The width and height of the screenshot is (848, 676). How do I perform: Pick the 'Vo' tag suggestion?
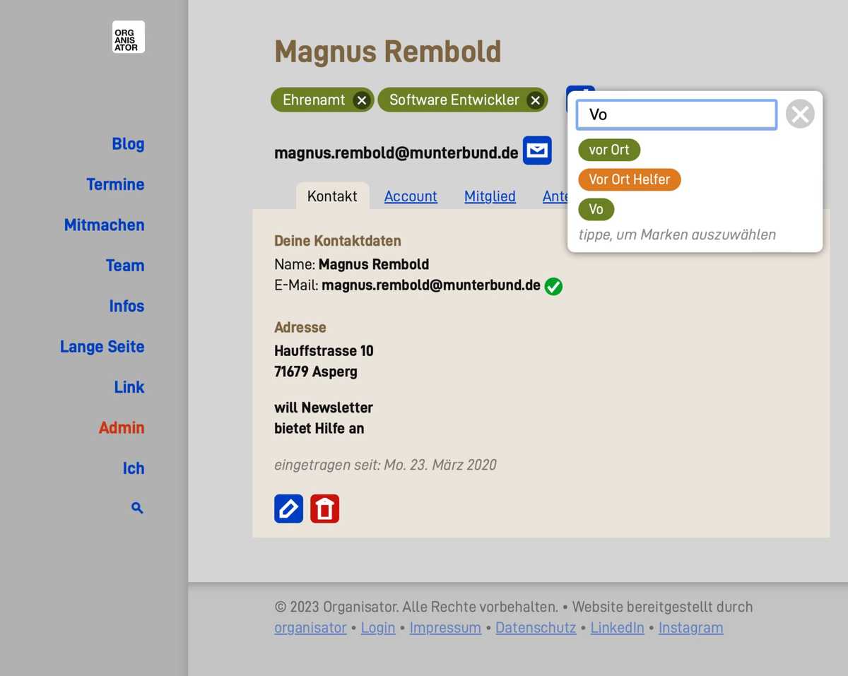point(596,209)
